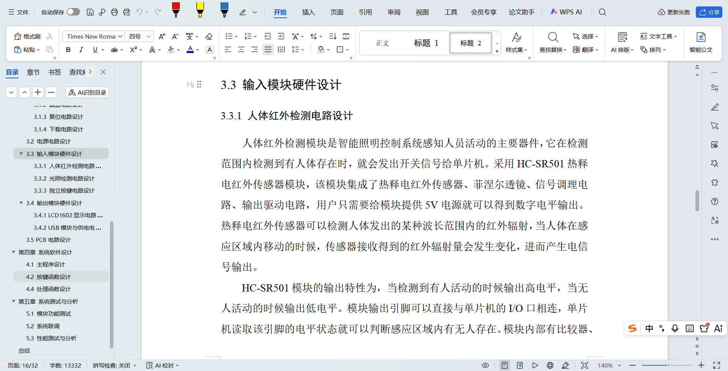Switch to 章节 navigation tab
728x371 pixels.
[x=33, y=72]
